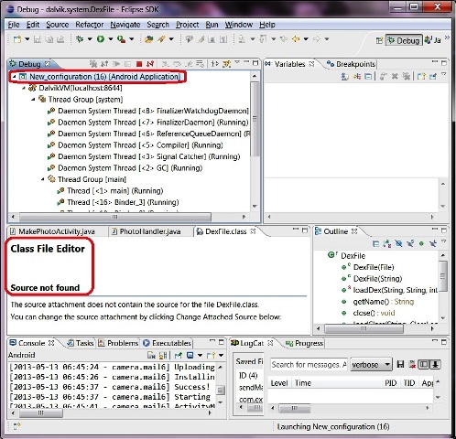Click the Debug bug icon in main toolbar
456x439 pixels.
click(x=80, y=39)
